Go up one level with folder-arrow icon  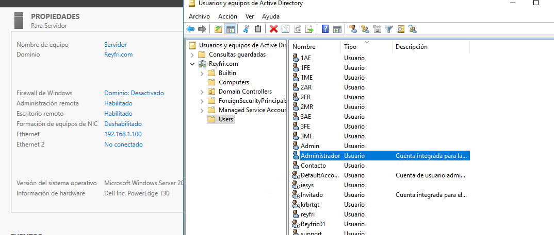click(x=218, y=29)
